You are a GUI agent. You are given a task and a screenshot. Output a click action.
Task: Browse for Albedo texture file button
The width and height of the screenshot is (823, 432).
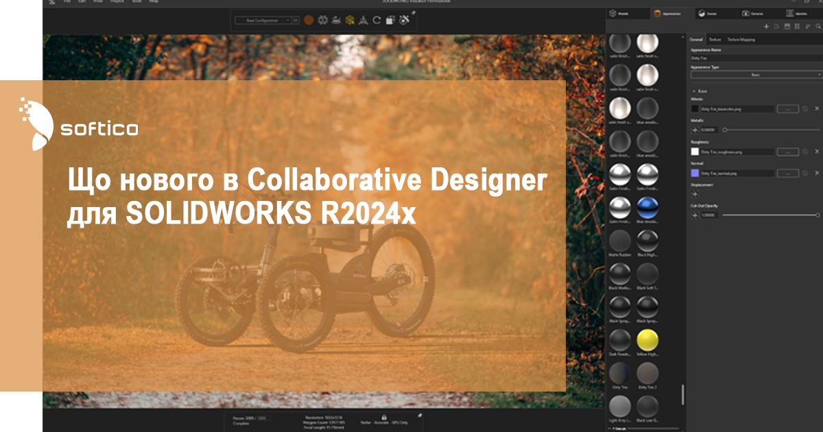click(787, 108)
